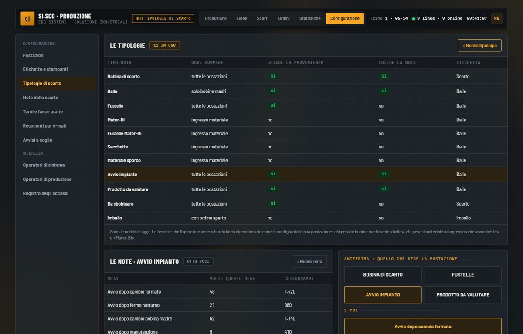Select the Configurazione tab

pos(345,18)
